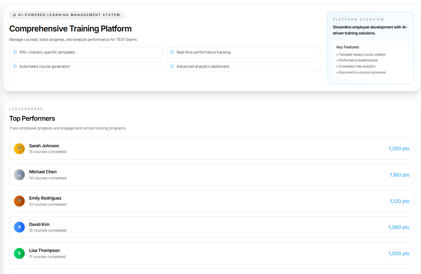This screenshot has height=274, width=421.
Task: Select David Kim's 12 courses completed text
Action: pos(48,230)
